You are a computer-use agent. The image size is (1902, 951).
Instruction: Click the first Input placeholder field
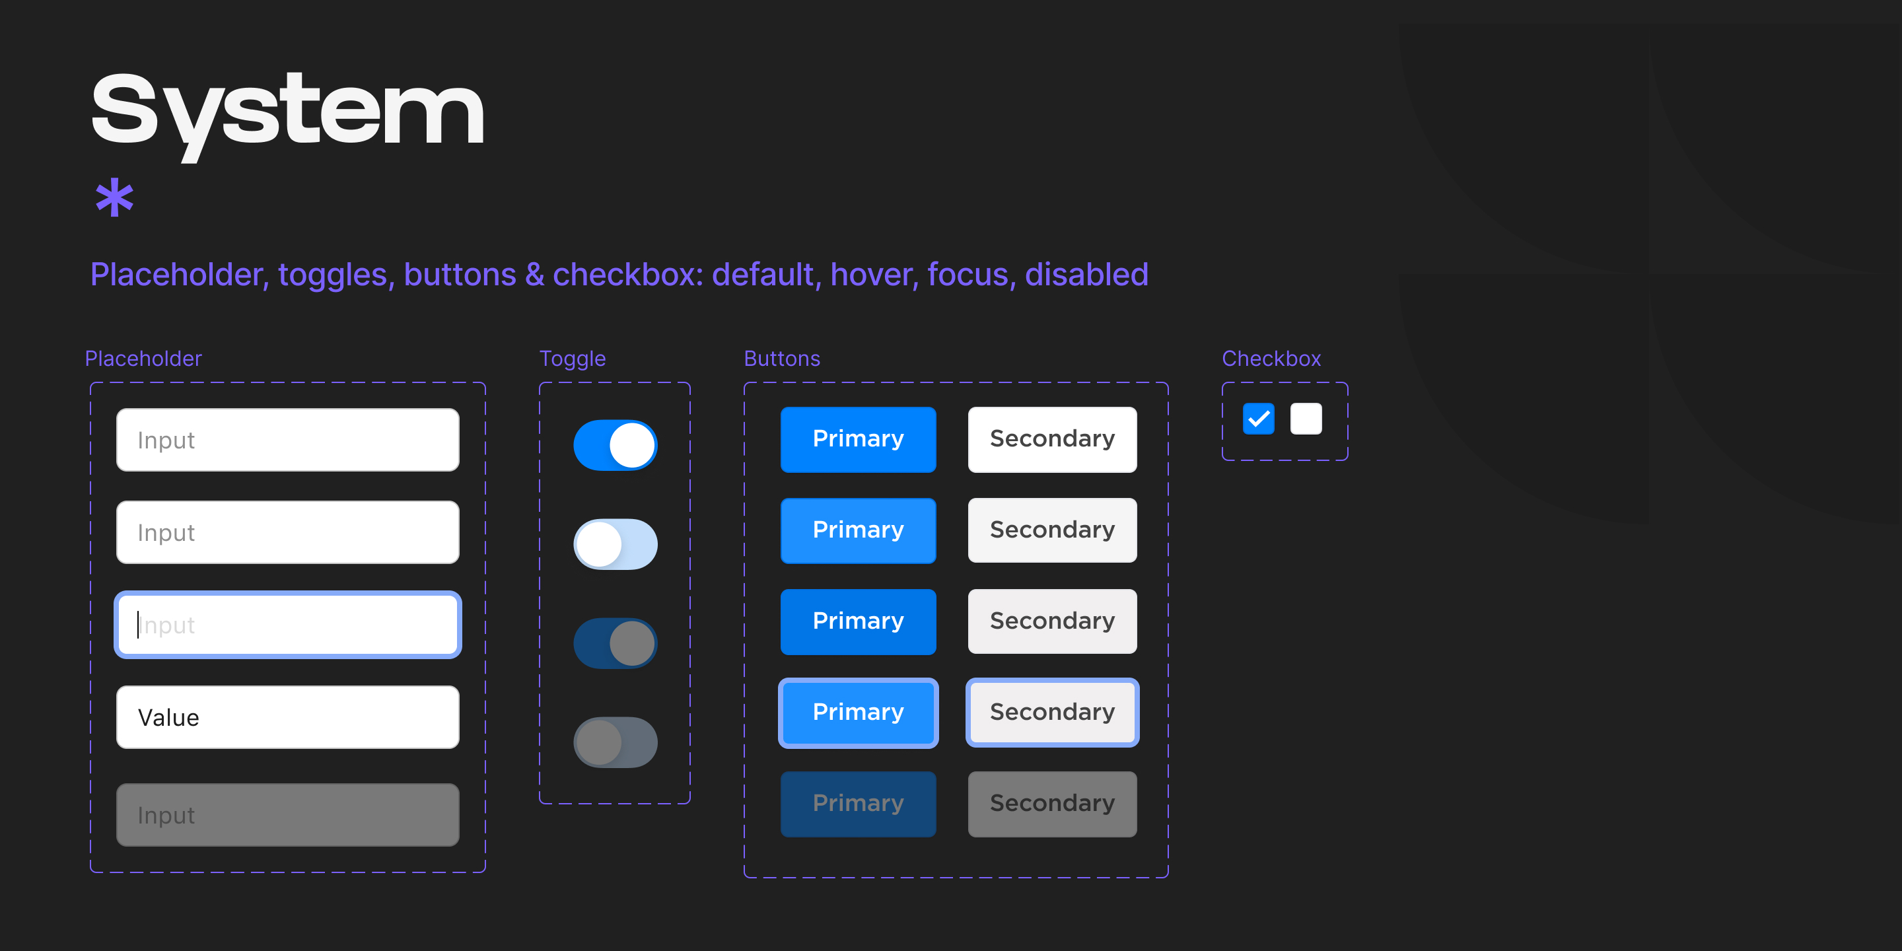[287, 439]
